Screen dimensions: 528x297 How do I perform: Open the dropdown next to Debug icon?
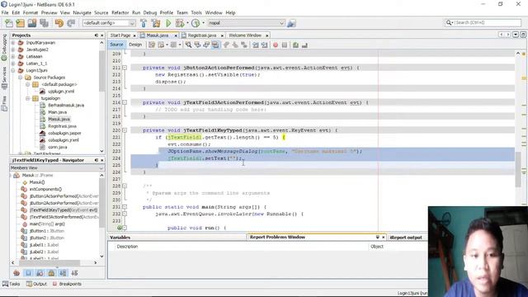(x=187, y=23)
